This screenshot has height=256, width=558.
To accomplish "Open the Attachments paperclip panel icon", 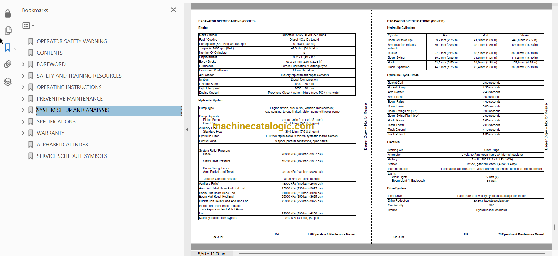I will click(x=8, y=64).
